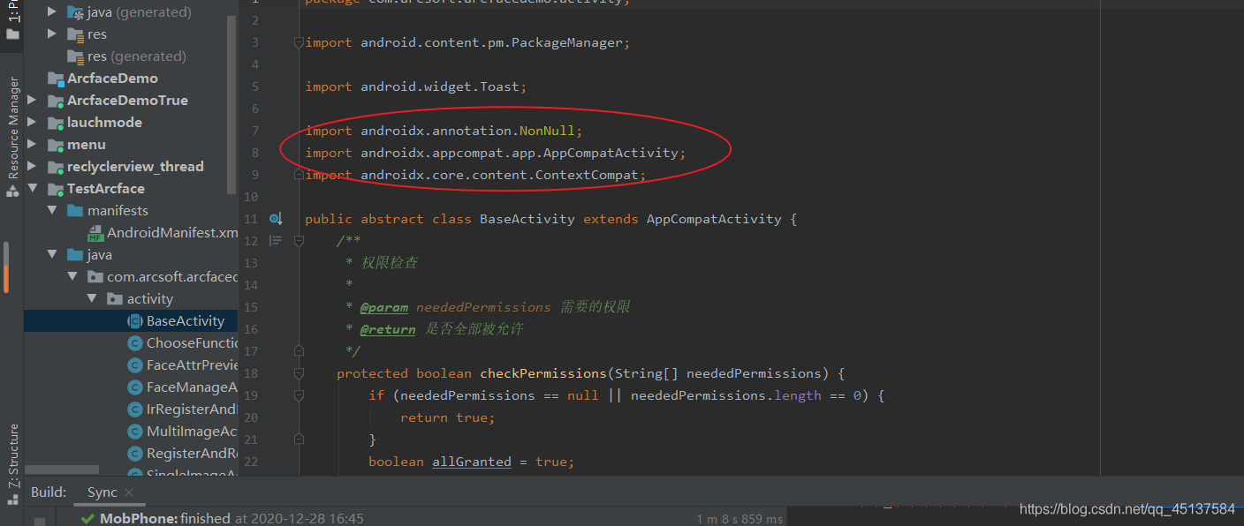Click the FaceManage class icon
Image resolution: width=1244 pixels, height=526 pixels.
(135, 387)
